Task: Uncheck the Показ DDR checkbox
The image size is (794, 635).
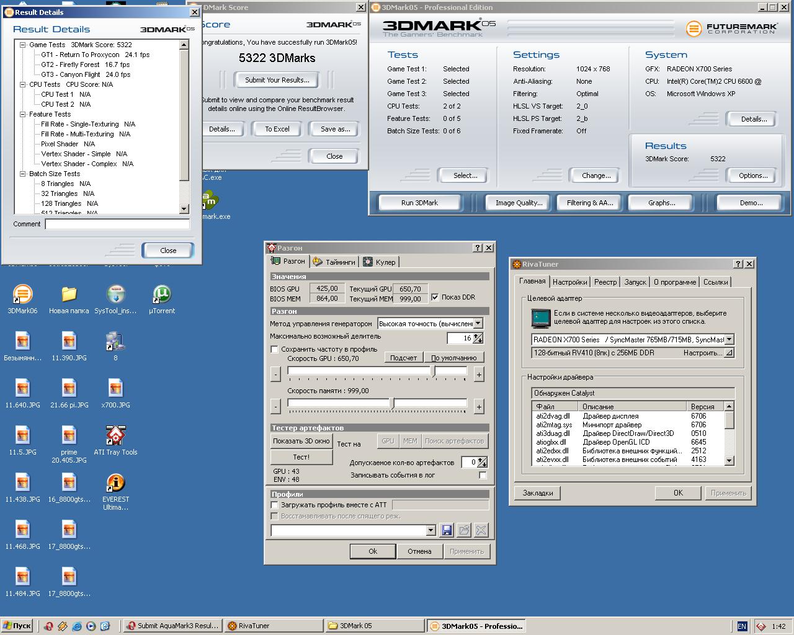Action: pos(435,297)
